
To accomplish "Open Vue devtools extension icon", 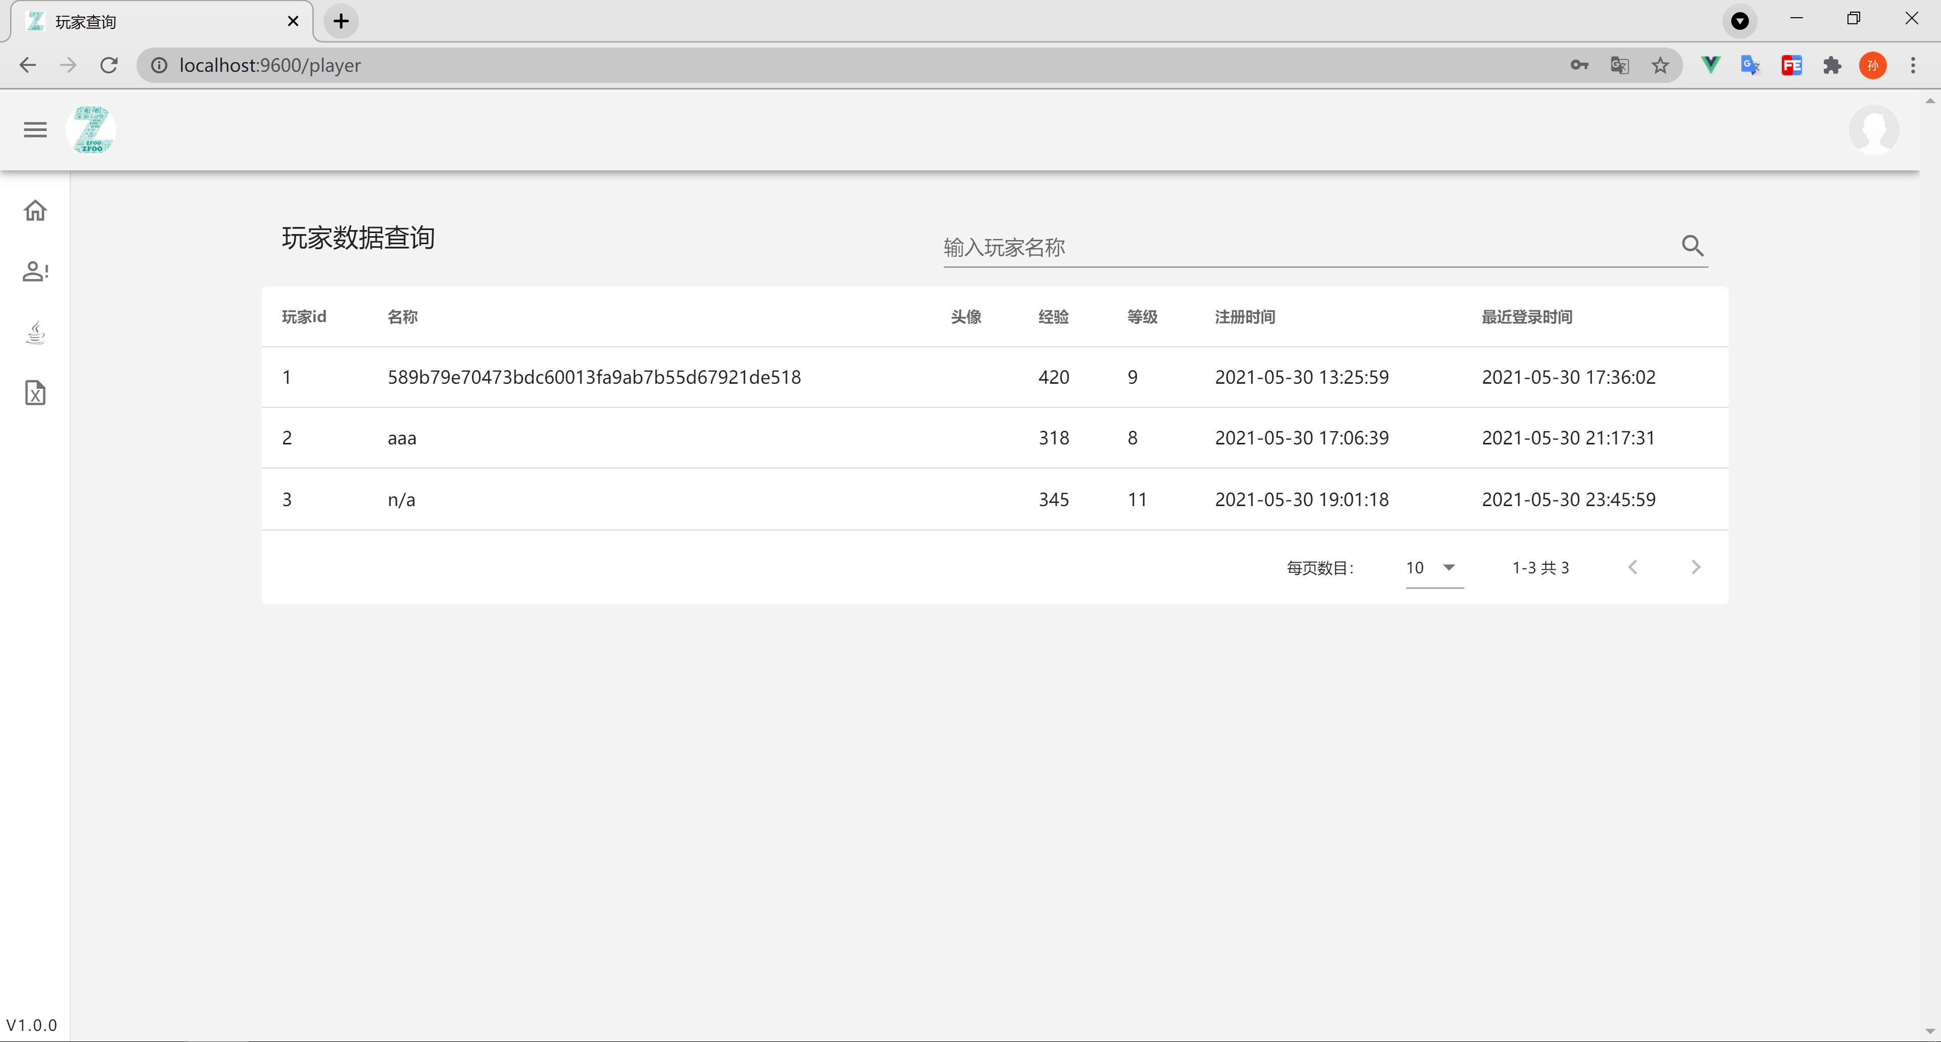I will [x=1711, y=66].
